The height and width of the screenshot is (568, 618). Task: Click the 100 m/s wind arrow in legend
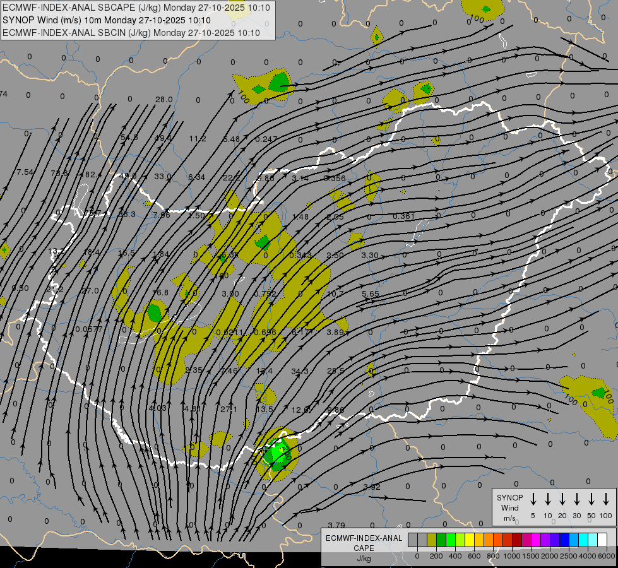point(606,499)
